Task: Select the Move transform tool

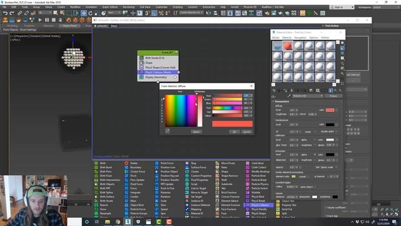Action: click(83, 13)
